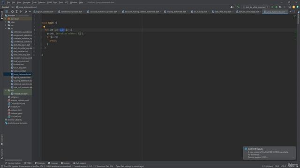Open the Dart Analysis tool window

[79, 163]
